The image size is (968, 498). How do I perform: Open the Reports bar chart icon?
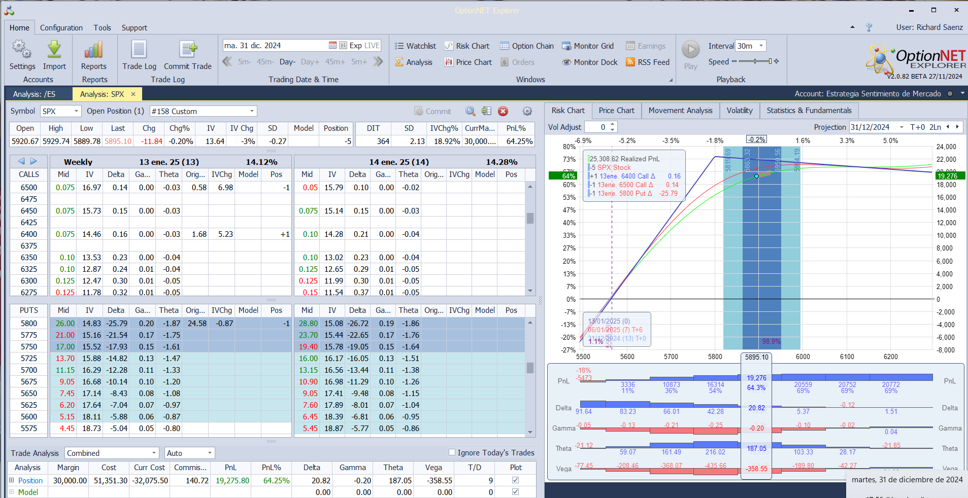[94, 50]
